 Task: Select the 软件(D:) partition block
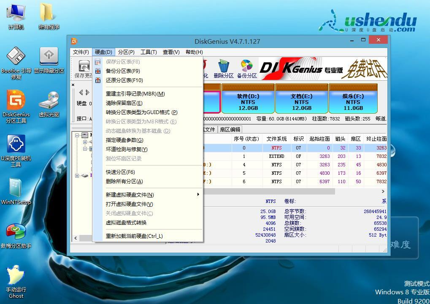[x=248, y=99]
